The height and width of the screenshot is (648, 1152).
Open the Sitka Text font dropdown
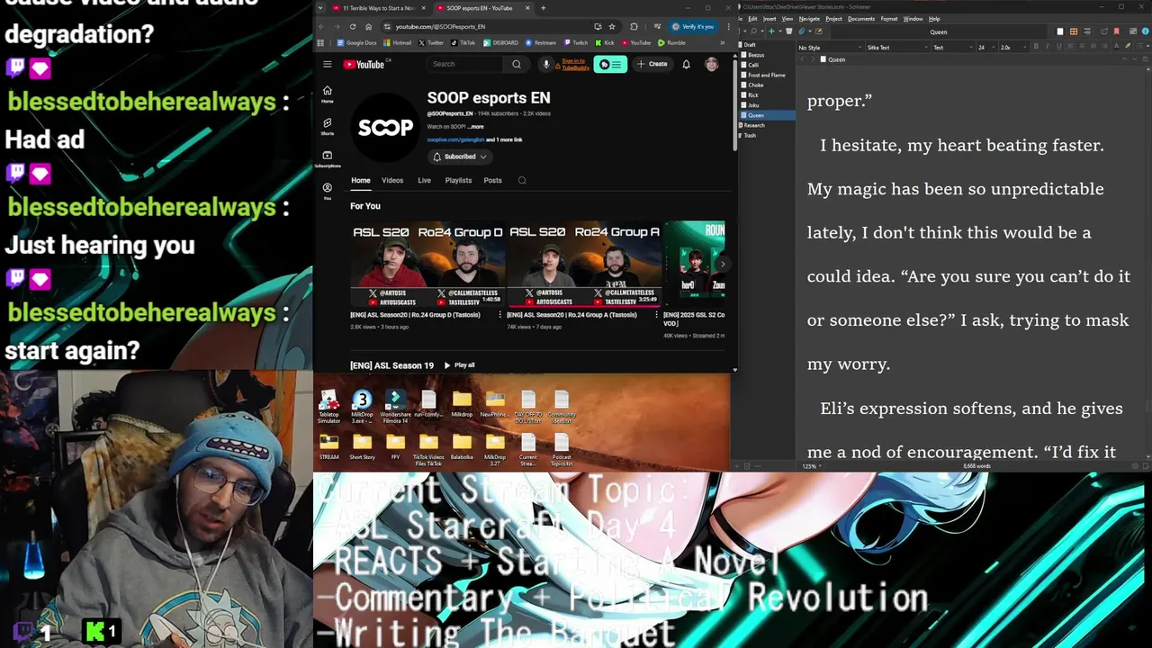click(897, 48)
